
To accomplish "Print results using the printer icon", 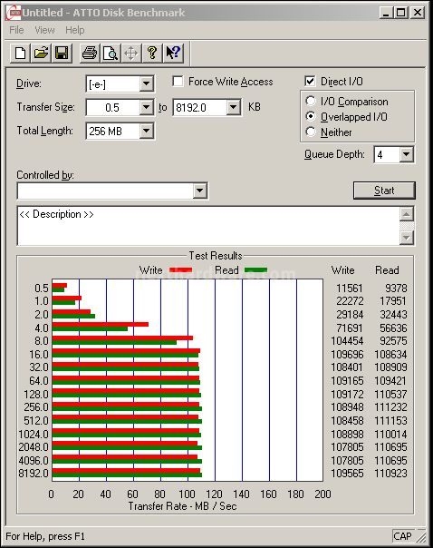I will click(90, 54).
